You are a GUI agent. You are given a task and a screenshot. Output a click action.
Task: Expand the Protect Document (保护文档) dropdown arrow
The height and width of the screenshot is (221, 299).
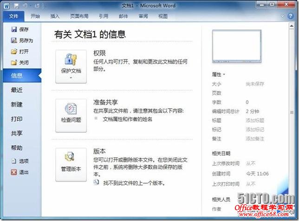[x=71, y=78]
